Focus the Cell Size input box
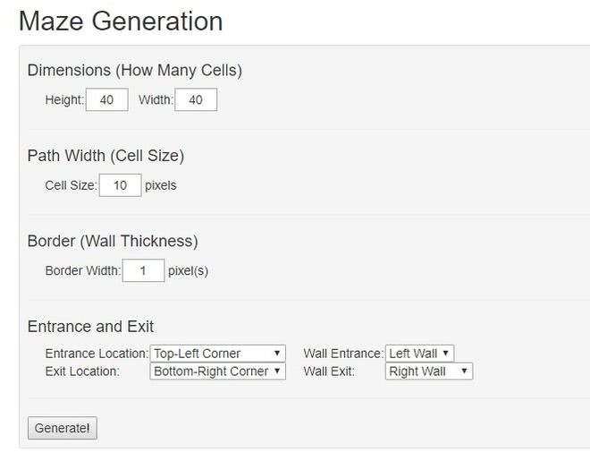Screen dimensions: 590x461 point(121,185)
